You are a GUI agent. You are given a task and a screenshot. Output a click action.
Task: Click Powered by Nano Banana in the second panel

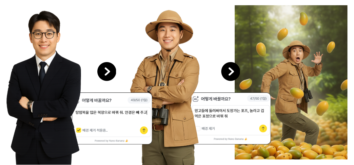click(229, 139)
